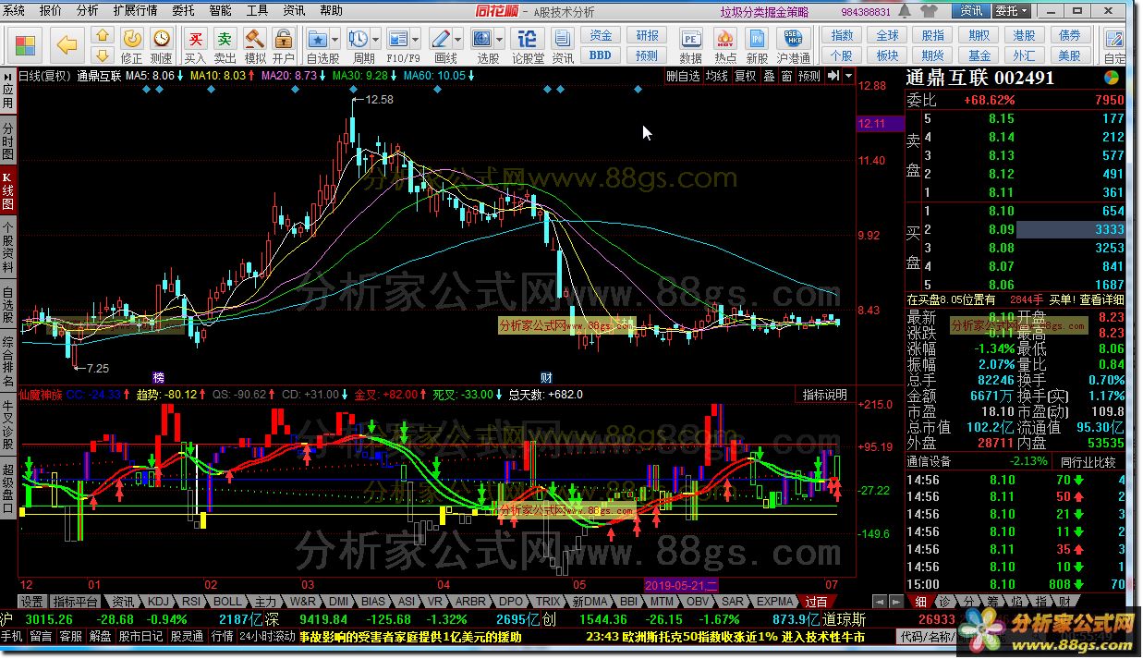The height and width of the screenshot is (659, 1143).
Task: Click the 指数 market button
Action: pos(842,35)
